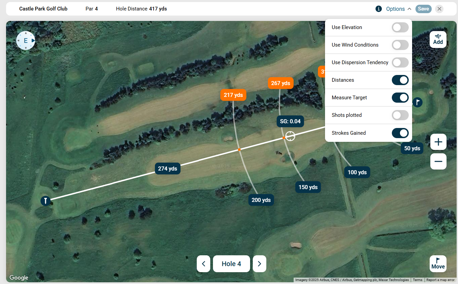This screenshot has height=284, width=458.
Task: Click the compass orientation indicator
Action: [26, 40]
